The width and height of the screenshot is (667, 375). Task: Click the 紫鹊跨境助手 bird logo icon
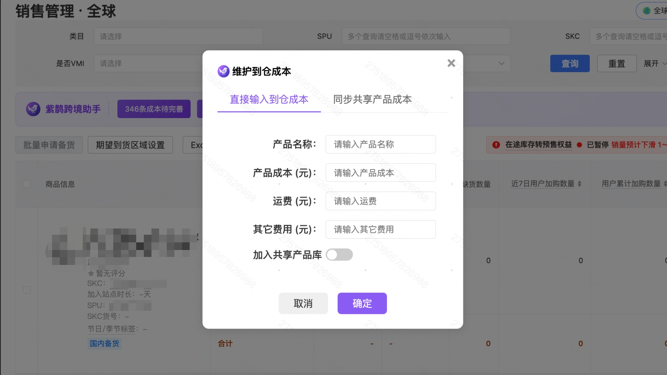(x=33, y=109)
